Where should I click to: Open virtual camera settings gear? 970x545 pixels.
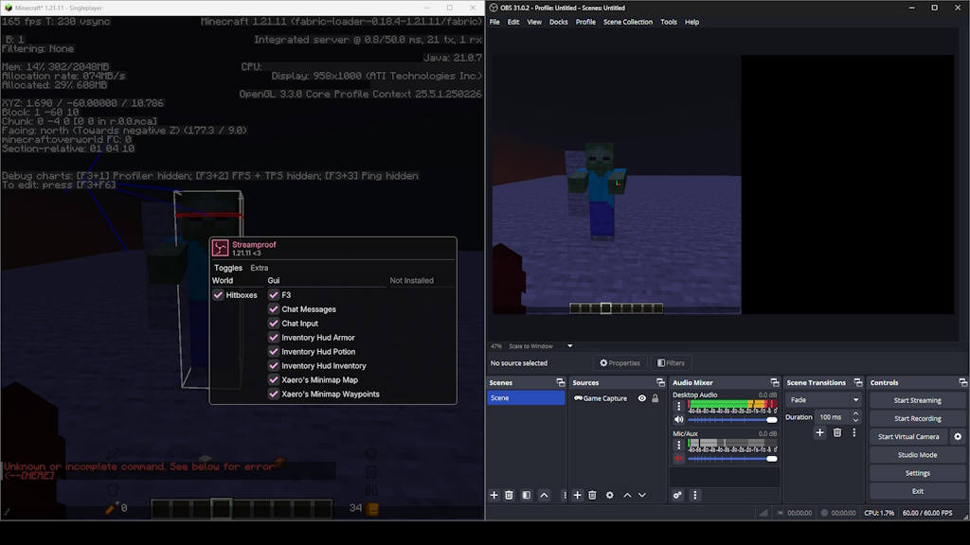(x=958, y=436)
